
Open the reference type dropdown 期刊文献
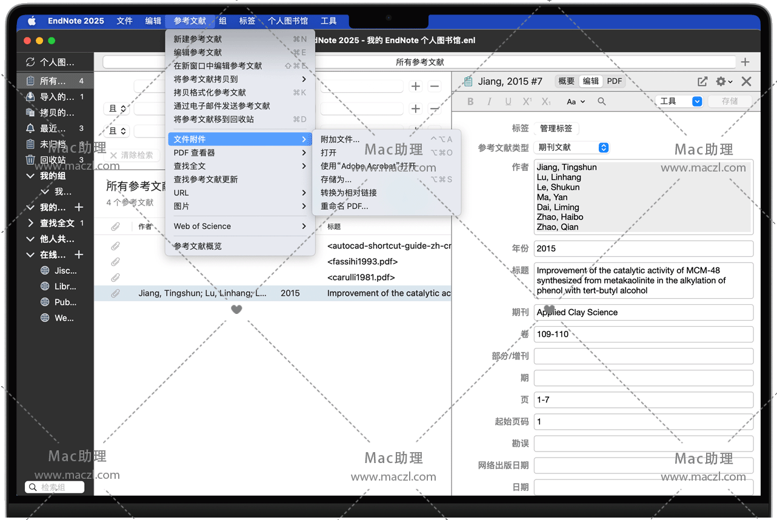(x=572, y=147)
